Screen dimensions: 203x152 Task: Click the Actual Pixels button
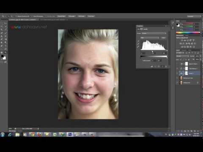click(61, 16)
